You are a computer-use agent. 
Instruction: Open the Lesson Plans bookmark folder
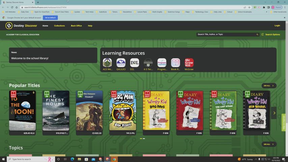(141, 12)
